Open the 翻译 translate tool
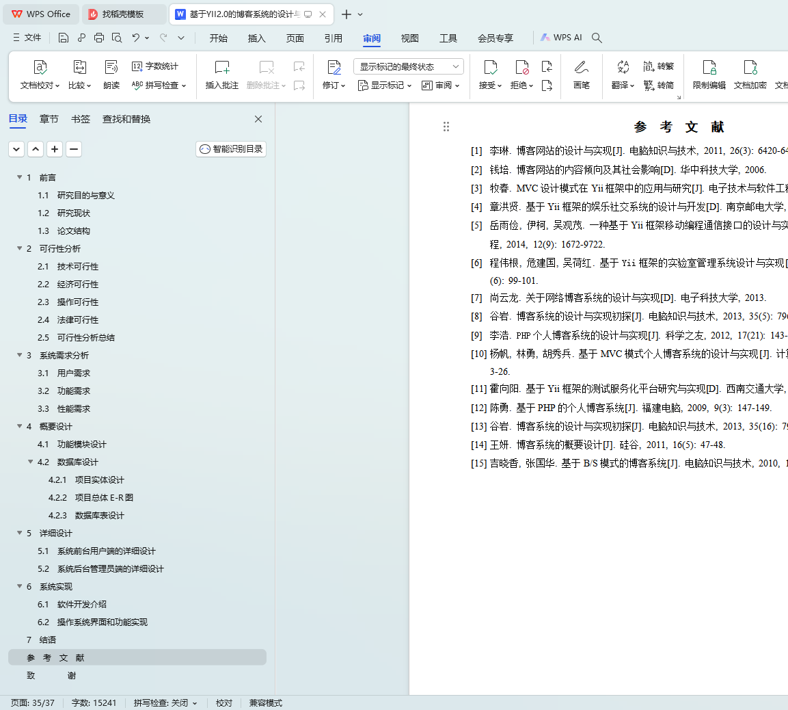This screenshot has width=788, height=710. (623, 75)
